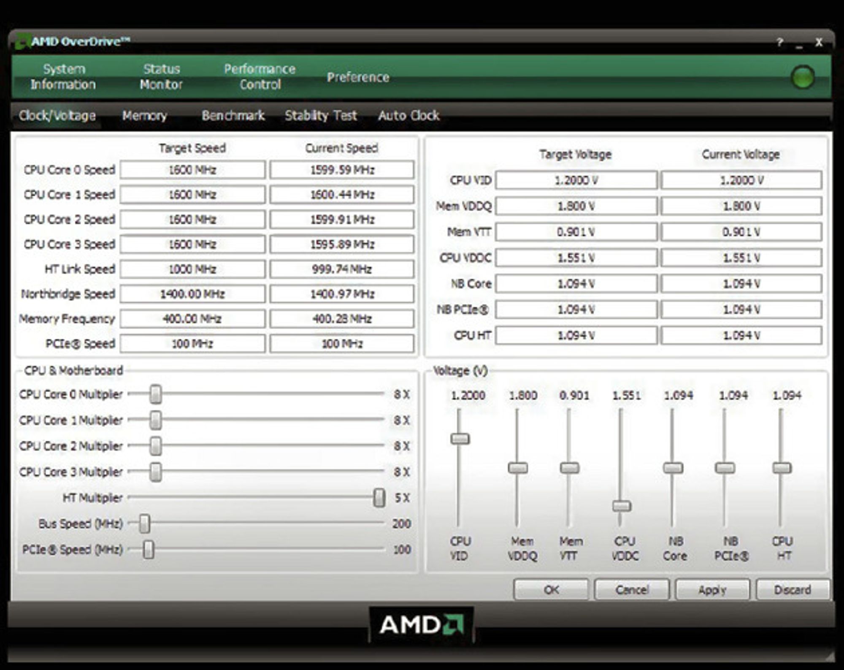Viewport: 844px width, 670px height.
Task: Click the CPU VDDC current voltage value
Action: [741, 258]
